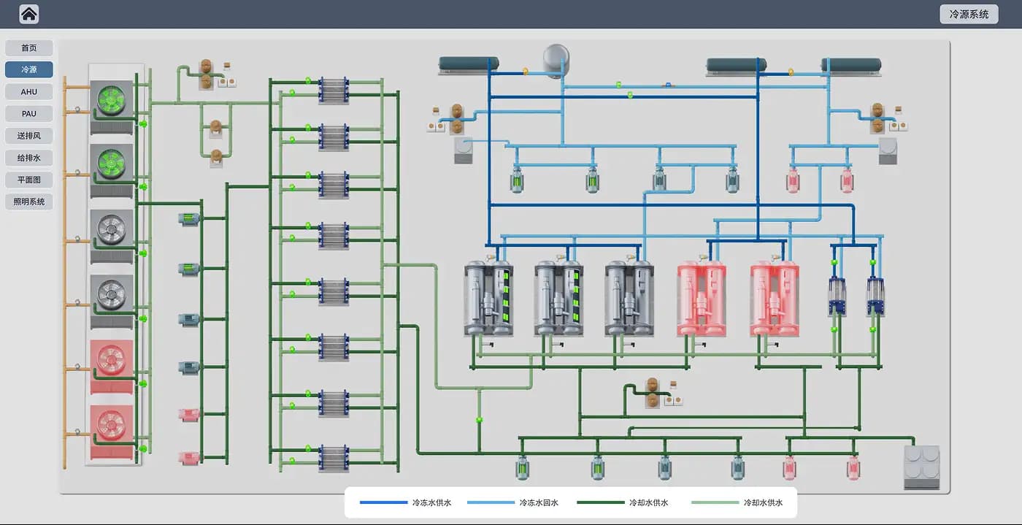This screenshot has height=525, width=1022.
Task: Click the second green pump in bottom row
Action: tap(597, 467)
